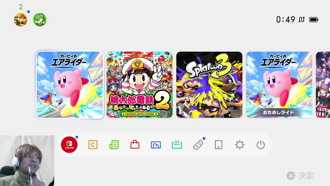Select the Splatoon 3 game tile
330x186 pixels.
209,85
